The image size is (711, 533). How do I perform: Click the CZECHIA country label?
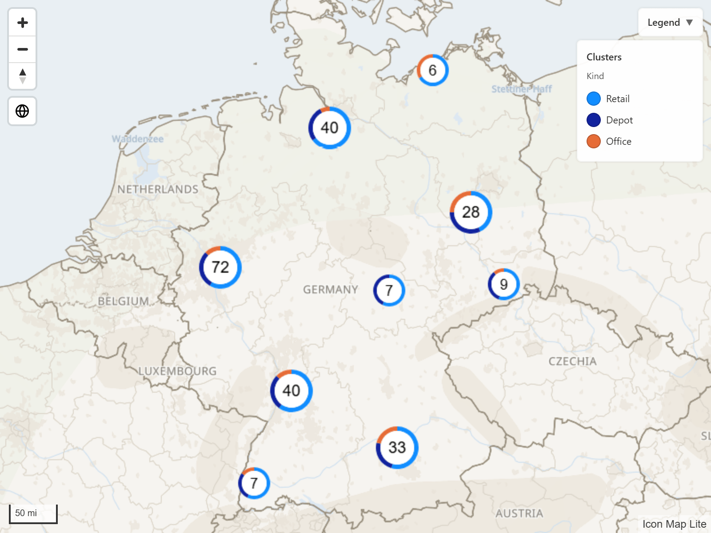(x=572, y=361)
